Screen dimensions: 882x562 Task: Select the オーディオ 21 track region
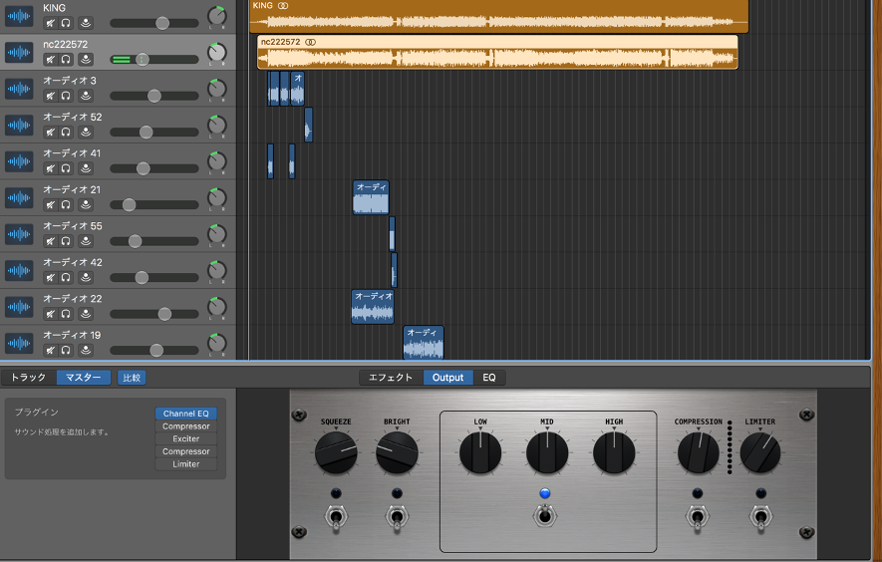click(x=371, y=197)
